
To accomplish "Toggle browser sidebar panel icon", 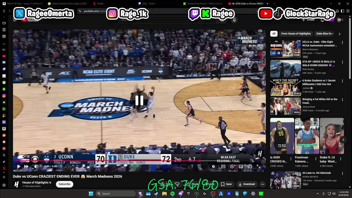I will click(343, 11).
